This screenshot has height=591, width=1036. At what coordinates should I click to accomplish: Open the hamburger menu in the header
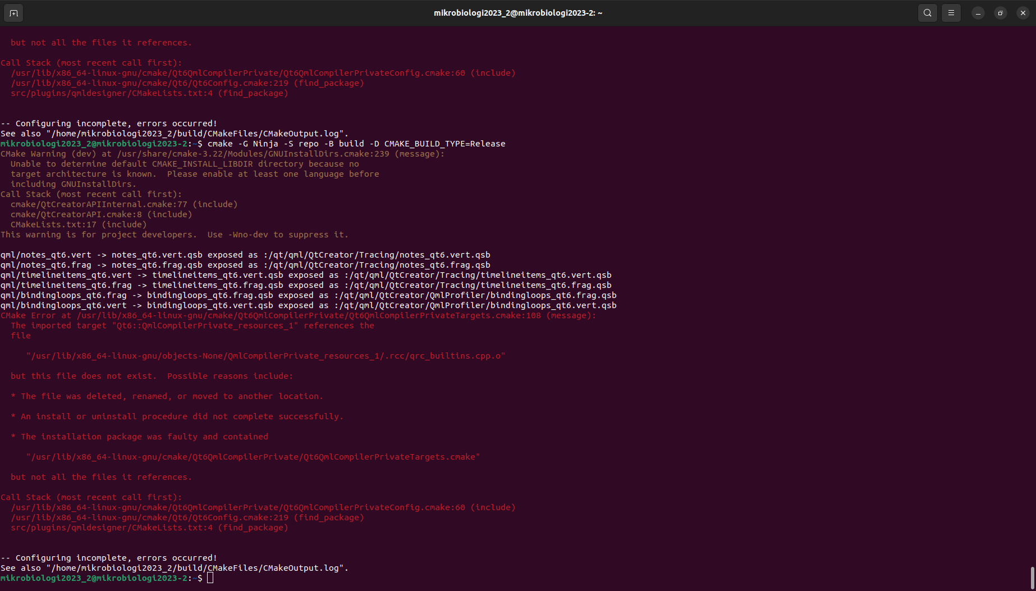[951, 13]
